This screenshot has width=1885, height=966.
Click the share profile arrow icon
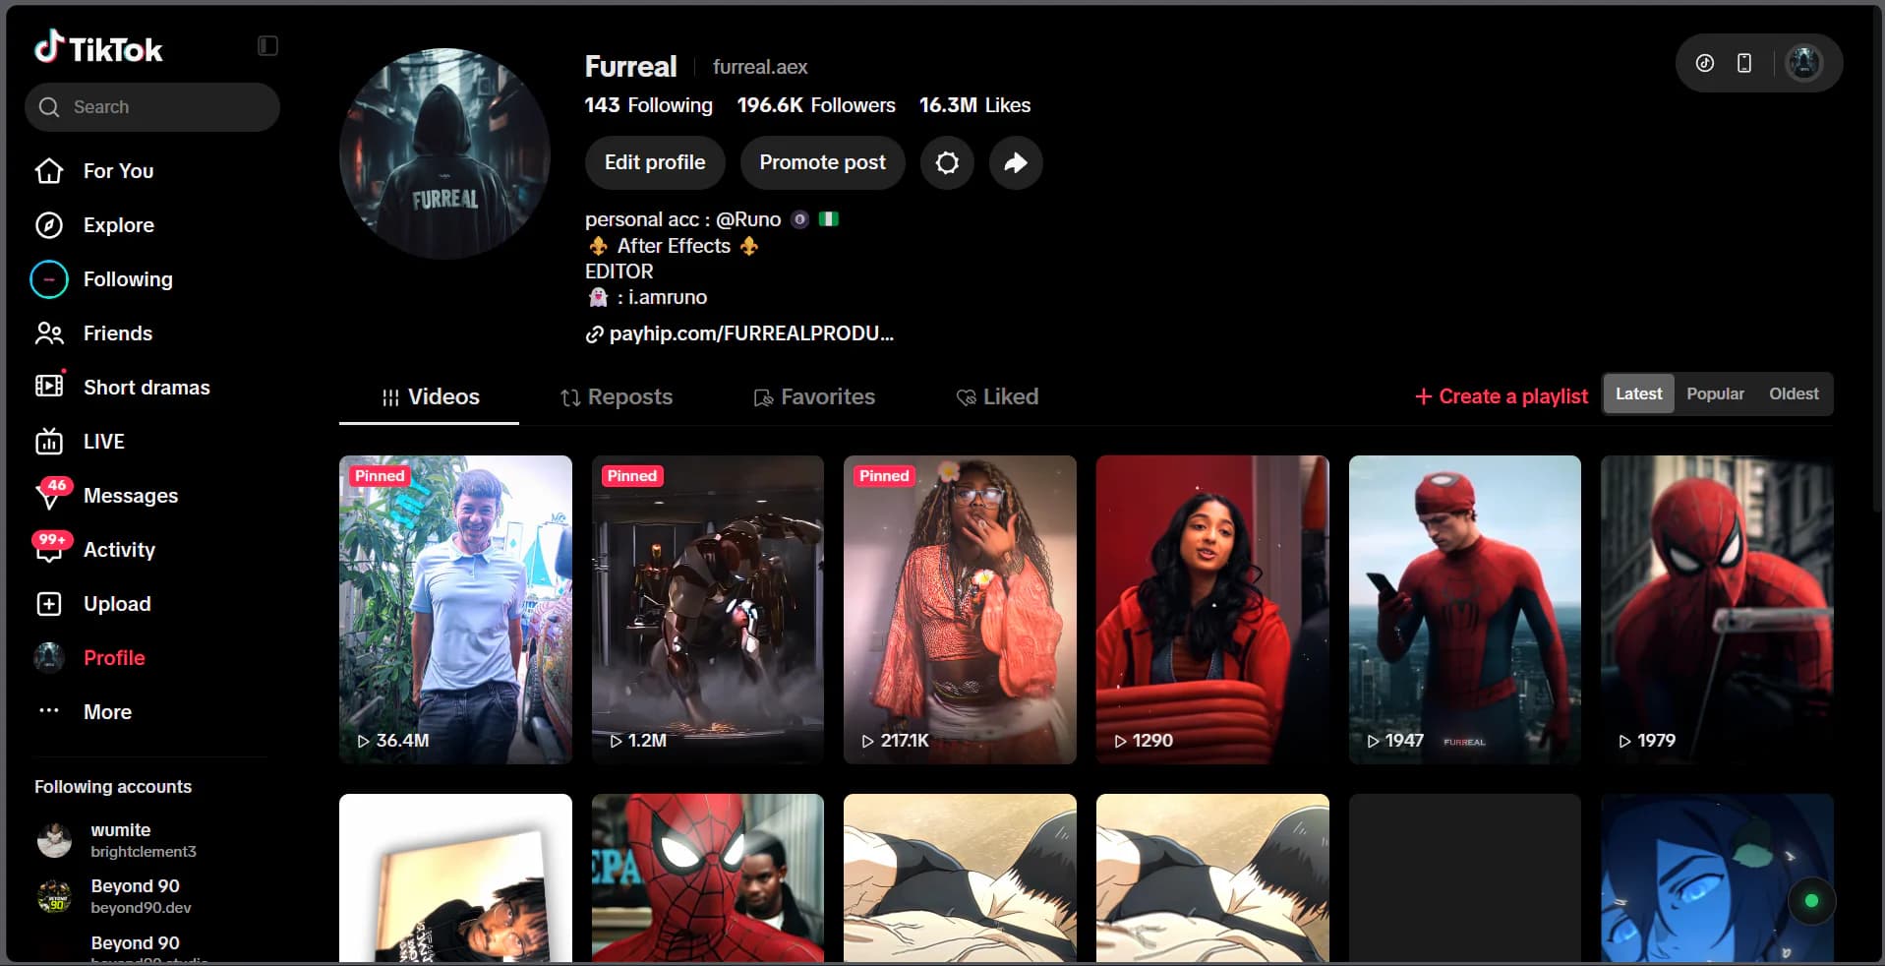tap(1016, 162)
